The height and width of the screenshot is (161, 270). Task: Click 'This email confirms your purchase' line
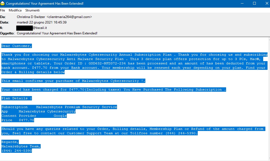(x=73, y=81)
